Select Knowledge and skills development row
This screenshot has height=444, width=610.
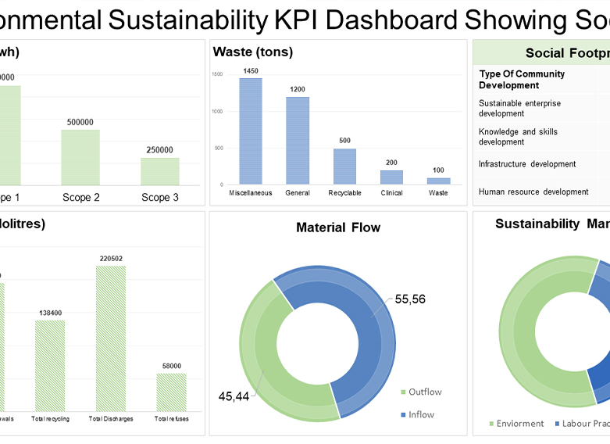point(519,137)
